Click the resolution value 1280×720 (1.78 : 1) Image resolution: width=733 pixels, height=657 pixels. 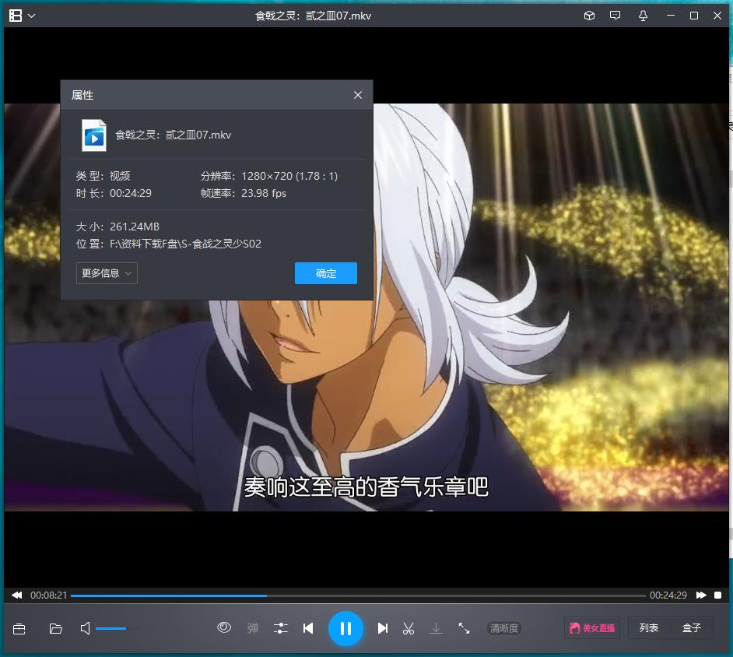coord(289,176)
